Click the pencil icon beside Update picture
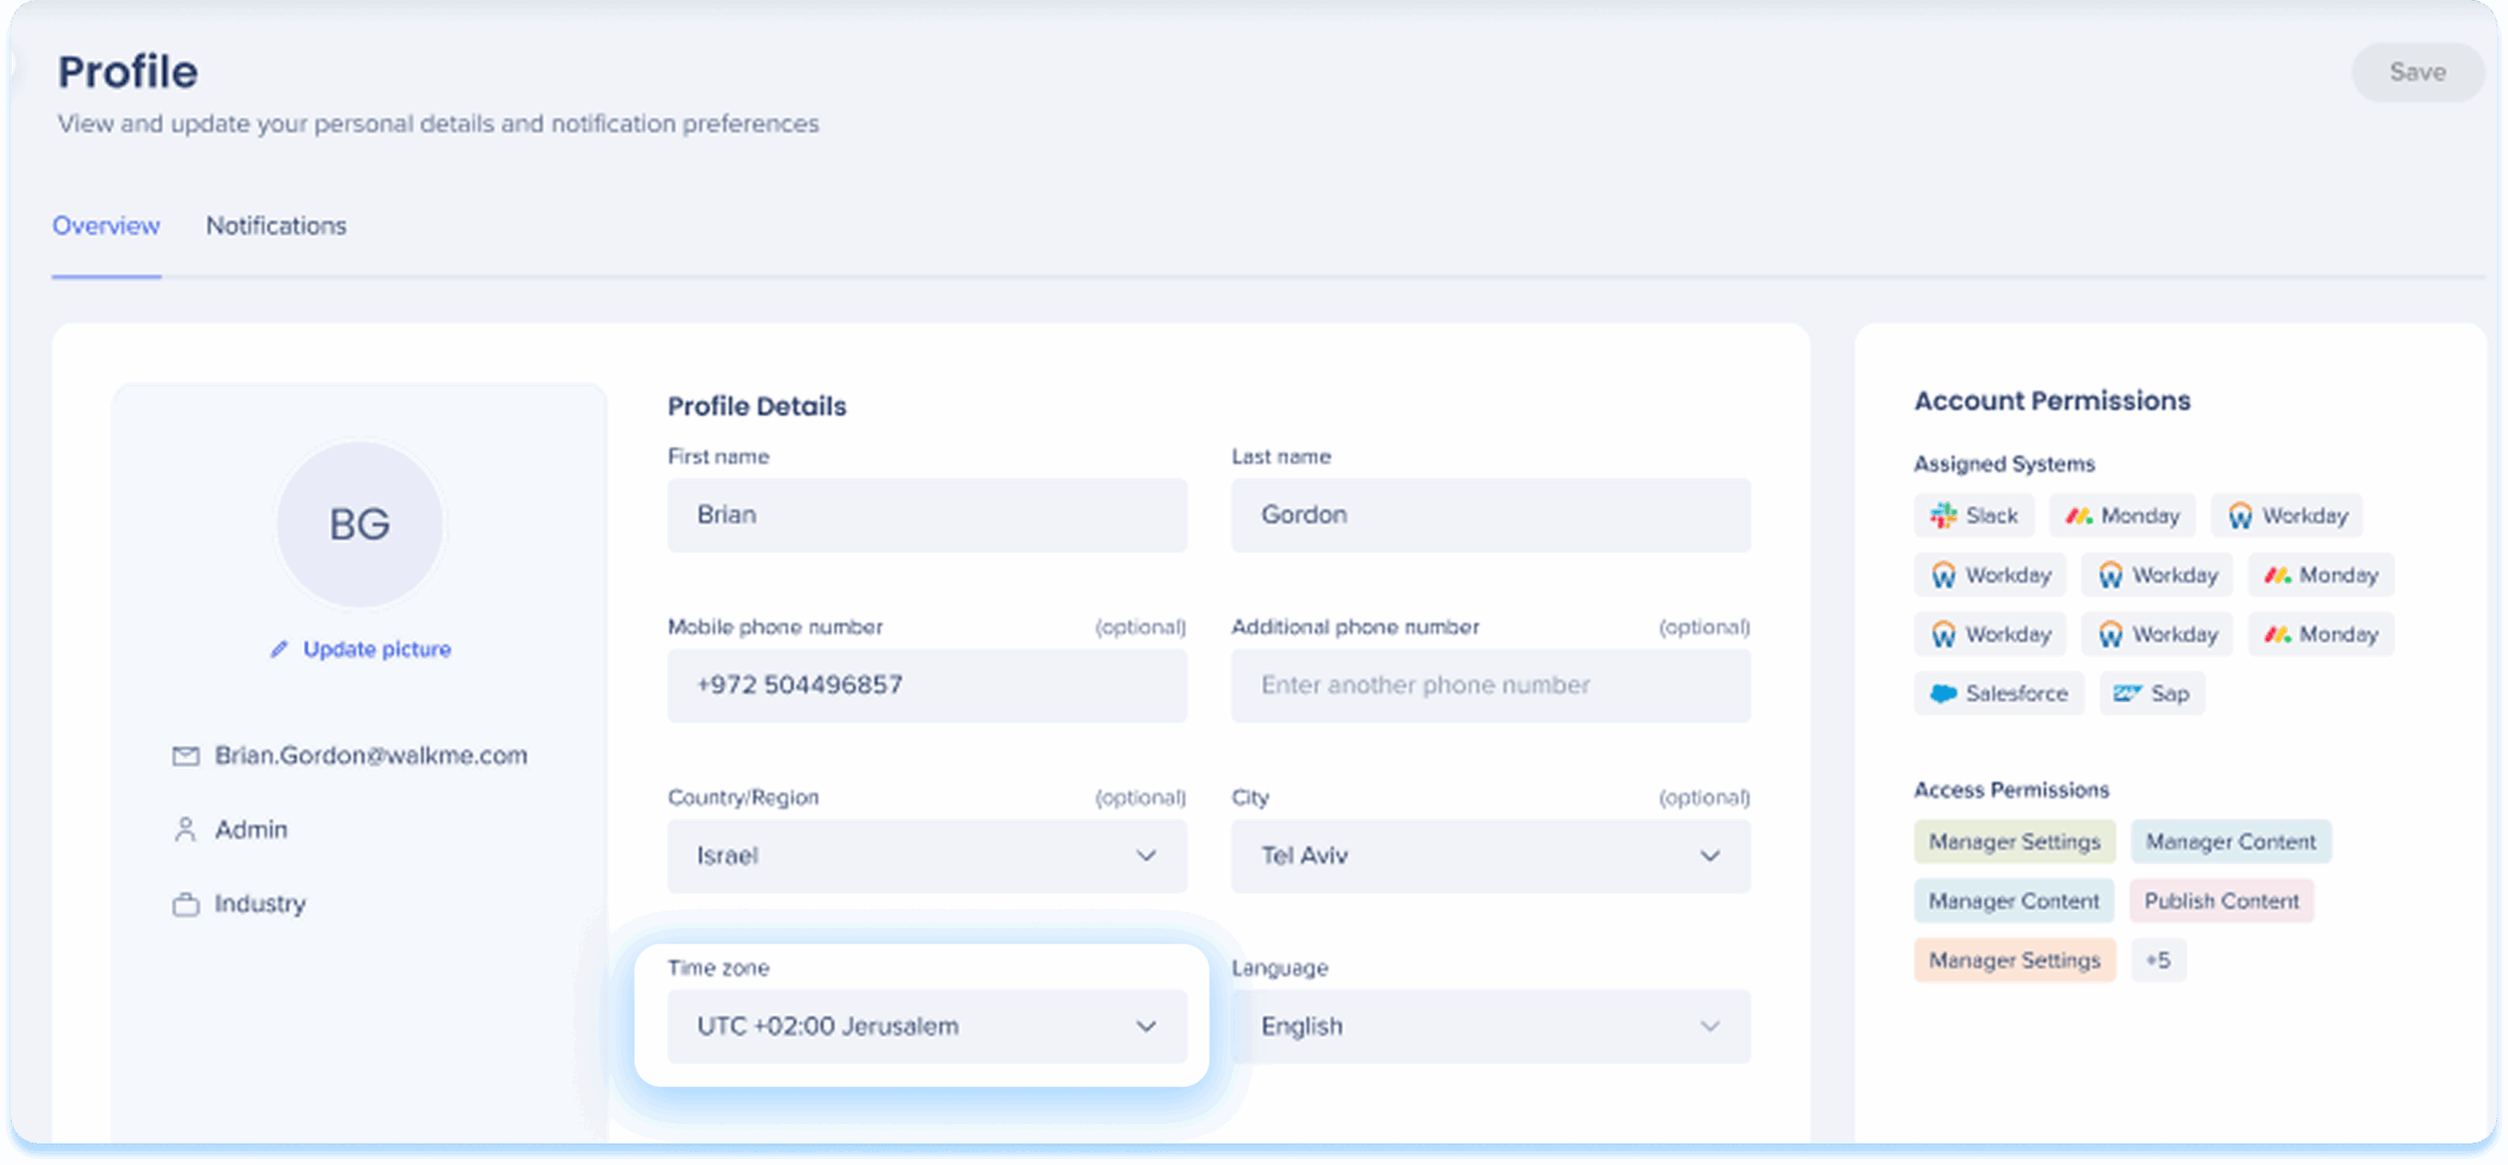2508x1165 pixels. pos(279,649)
